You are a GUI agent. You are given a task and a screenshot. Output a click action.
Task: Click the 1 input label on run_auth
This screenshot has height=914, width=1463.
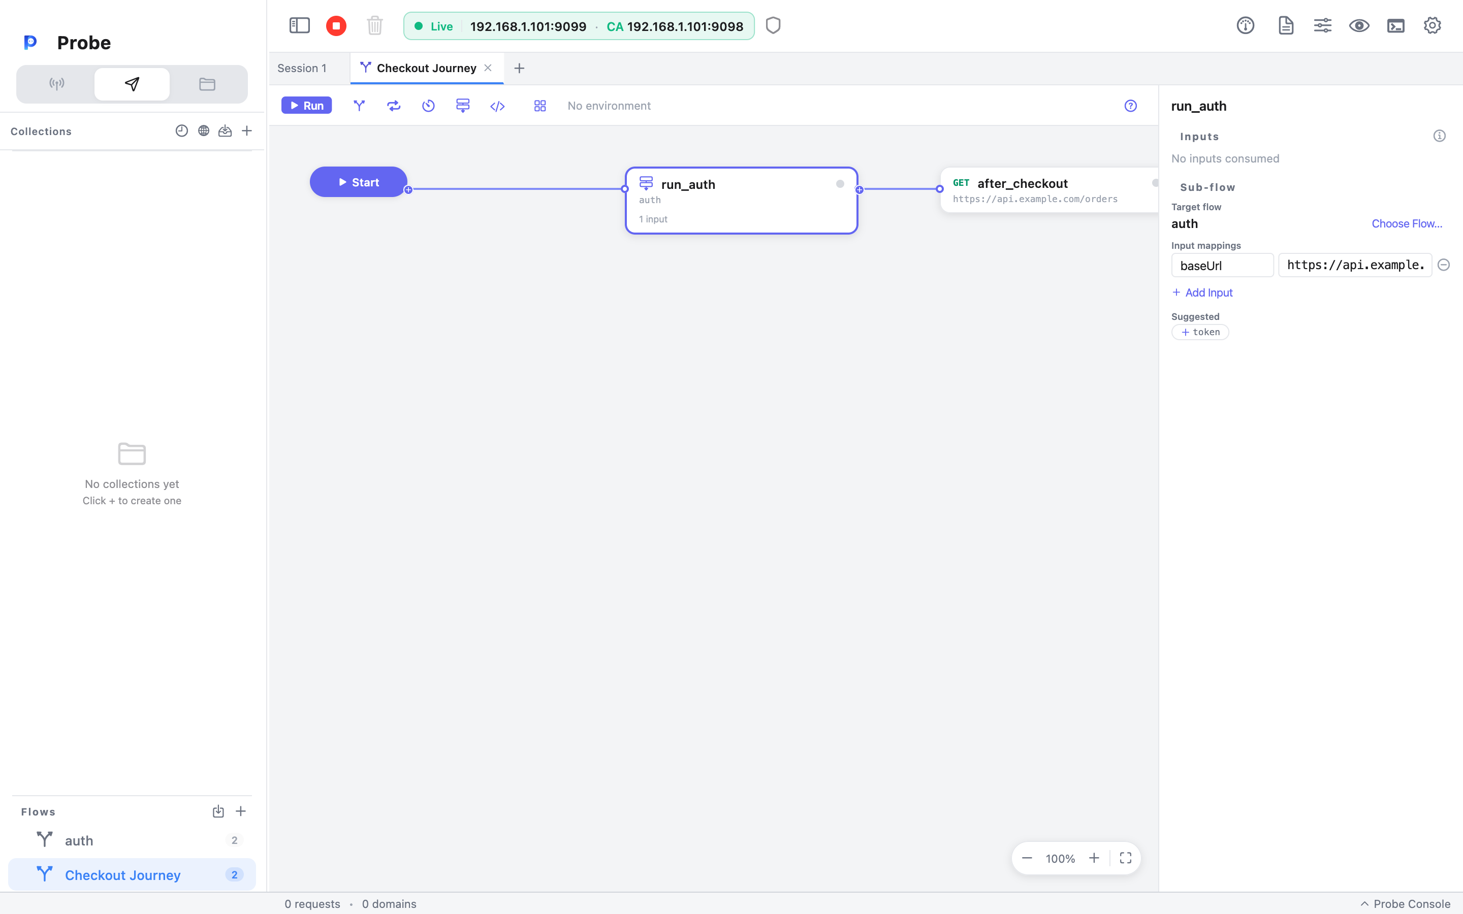click(x=653, y=219)
